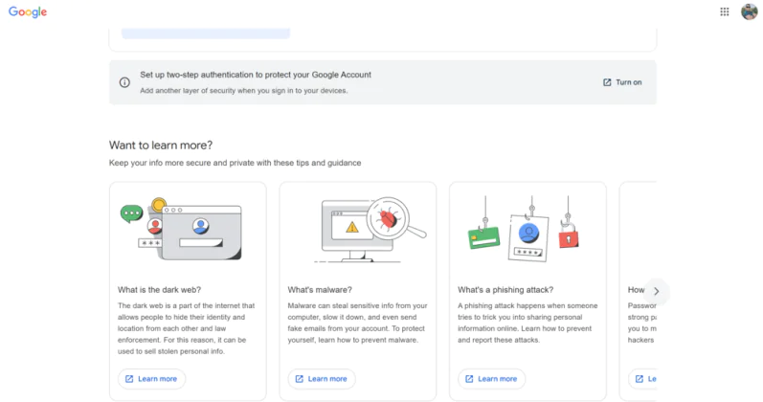This screenshot has width=763, height=402.
Task: Click the malware bug illustration thumbnail
Action: 370,230
